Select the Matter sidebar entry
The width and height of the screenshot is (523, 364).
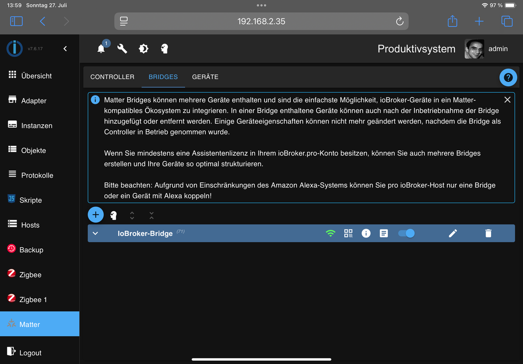click(40, 324)
